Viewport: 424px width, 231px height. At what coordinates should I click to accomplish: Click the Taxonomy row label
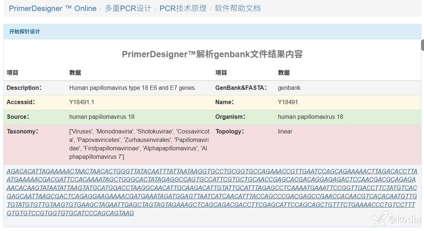click(22, 132)
